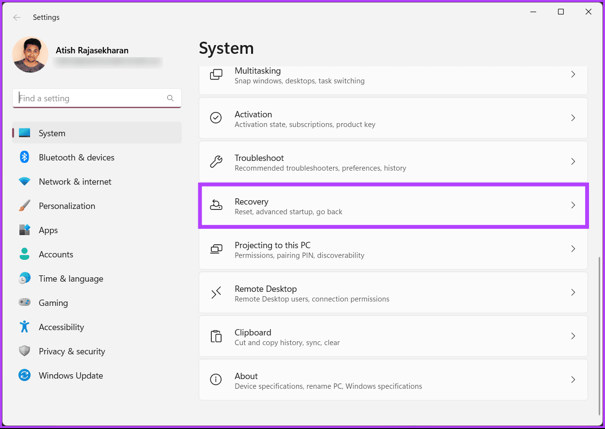Click the Windows Update sync icon
Image resolution: width=605 pixels, height=429 pixels.
24,375
